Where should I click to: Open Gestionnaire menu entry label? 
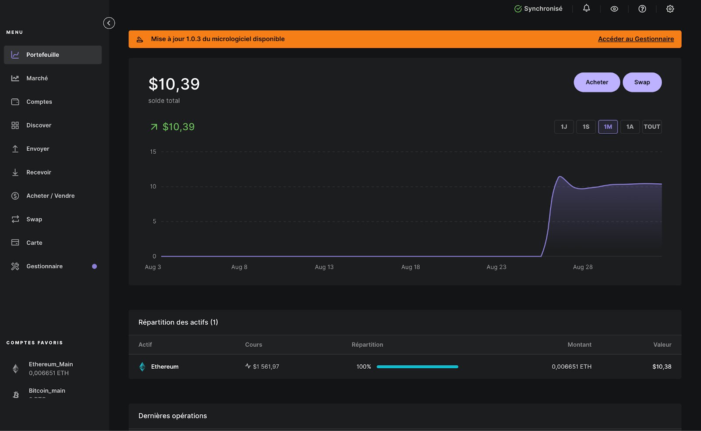44,266
